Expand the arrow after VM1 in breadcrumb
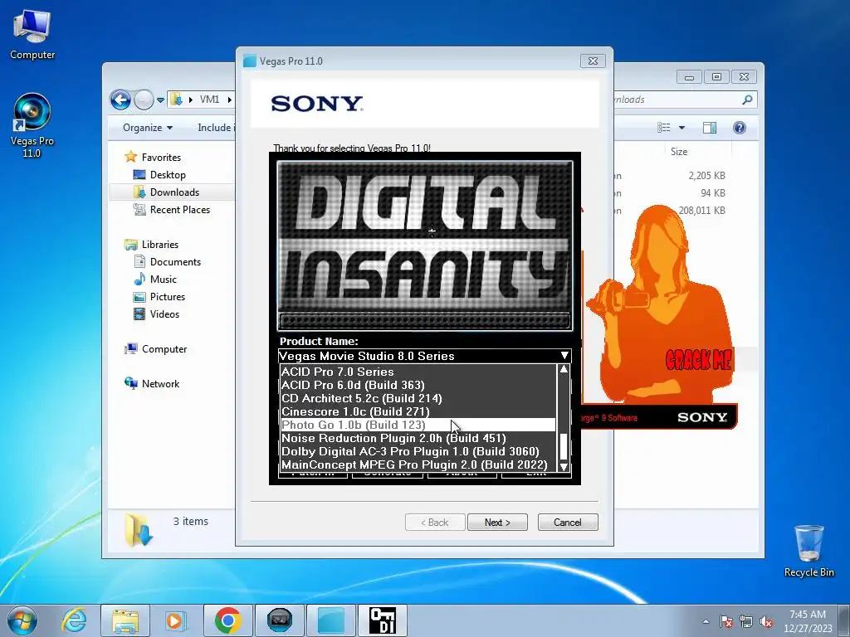 click(230, 100)
